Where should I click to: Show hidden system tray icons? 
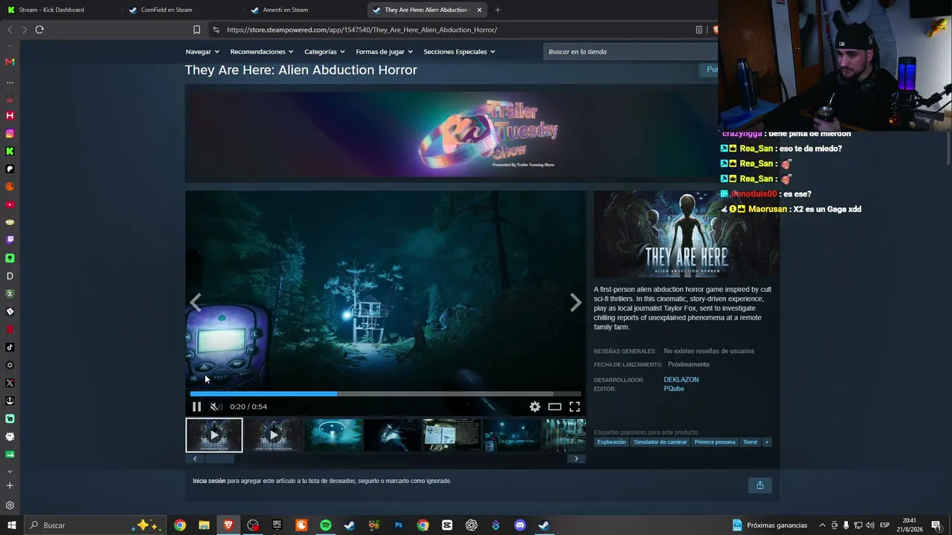coord(822,525)
